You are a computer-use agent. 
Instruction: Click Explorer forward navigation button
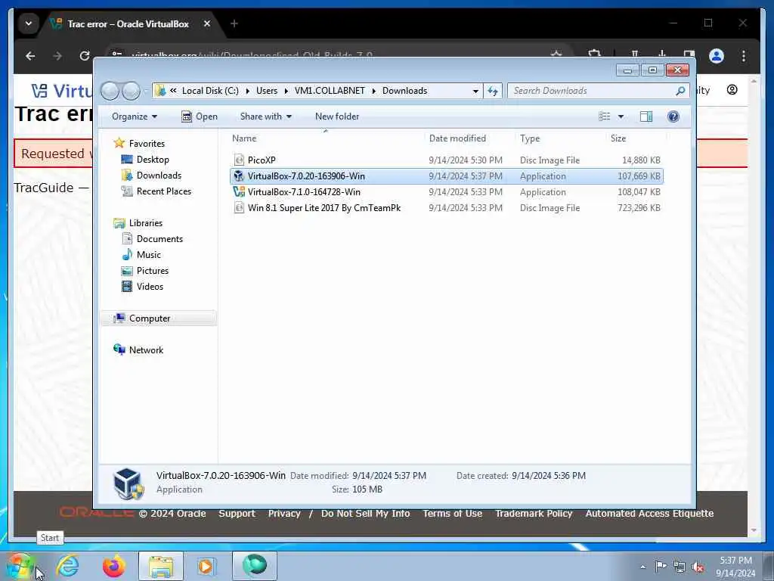click(x=132, y=91)
